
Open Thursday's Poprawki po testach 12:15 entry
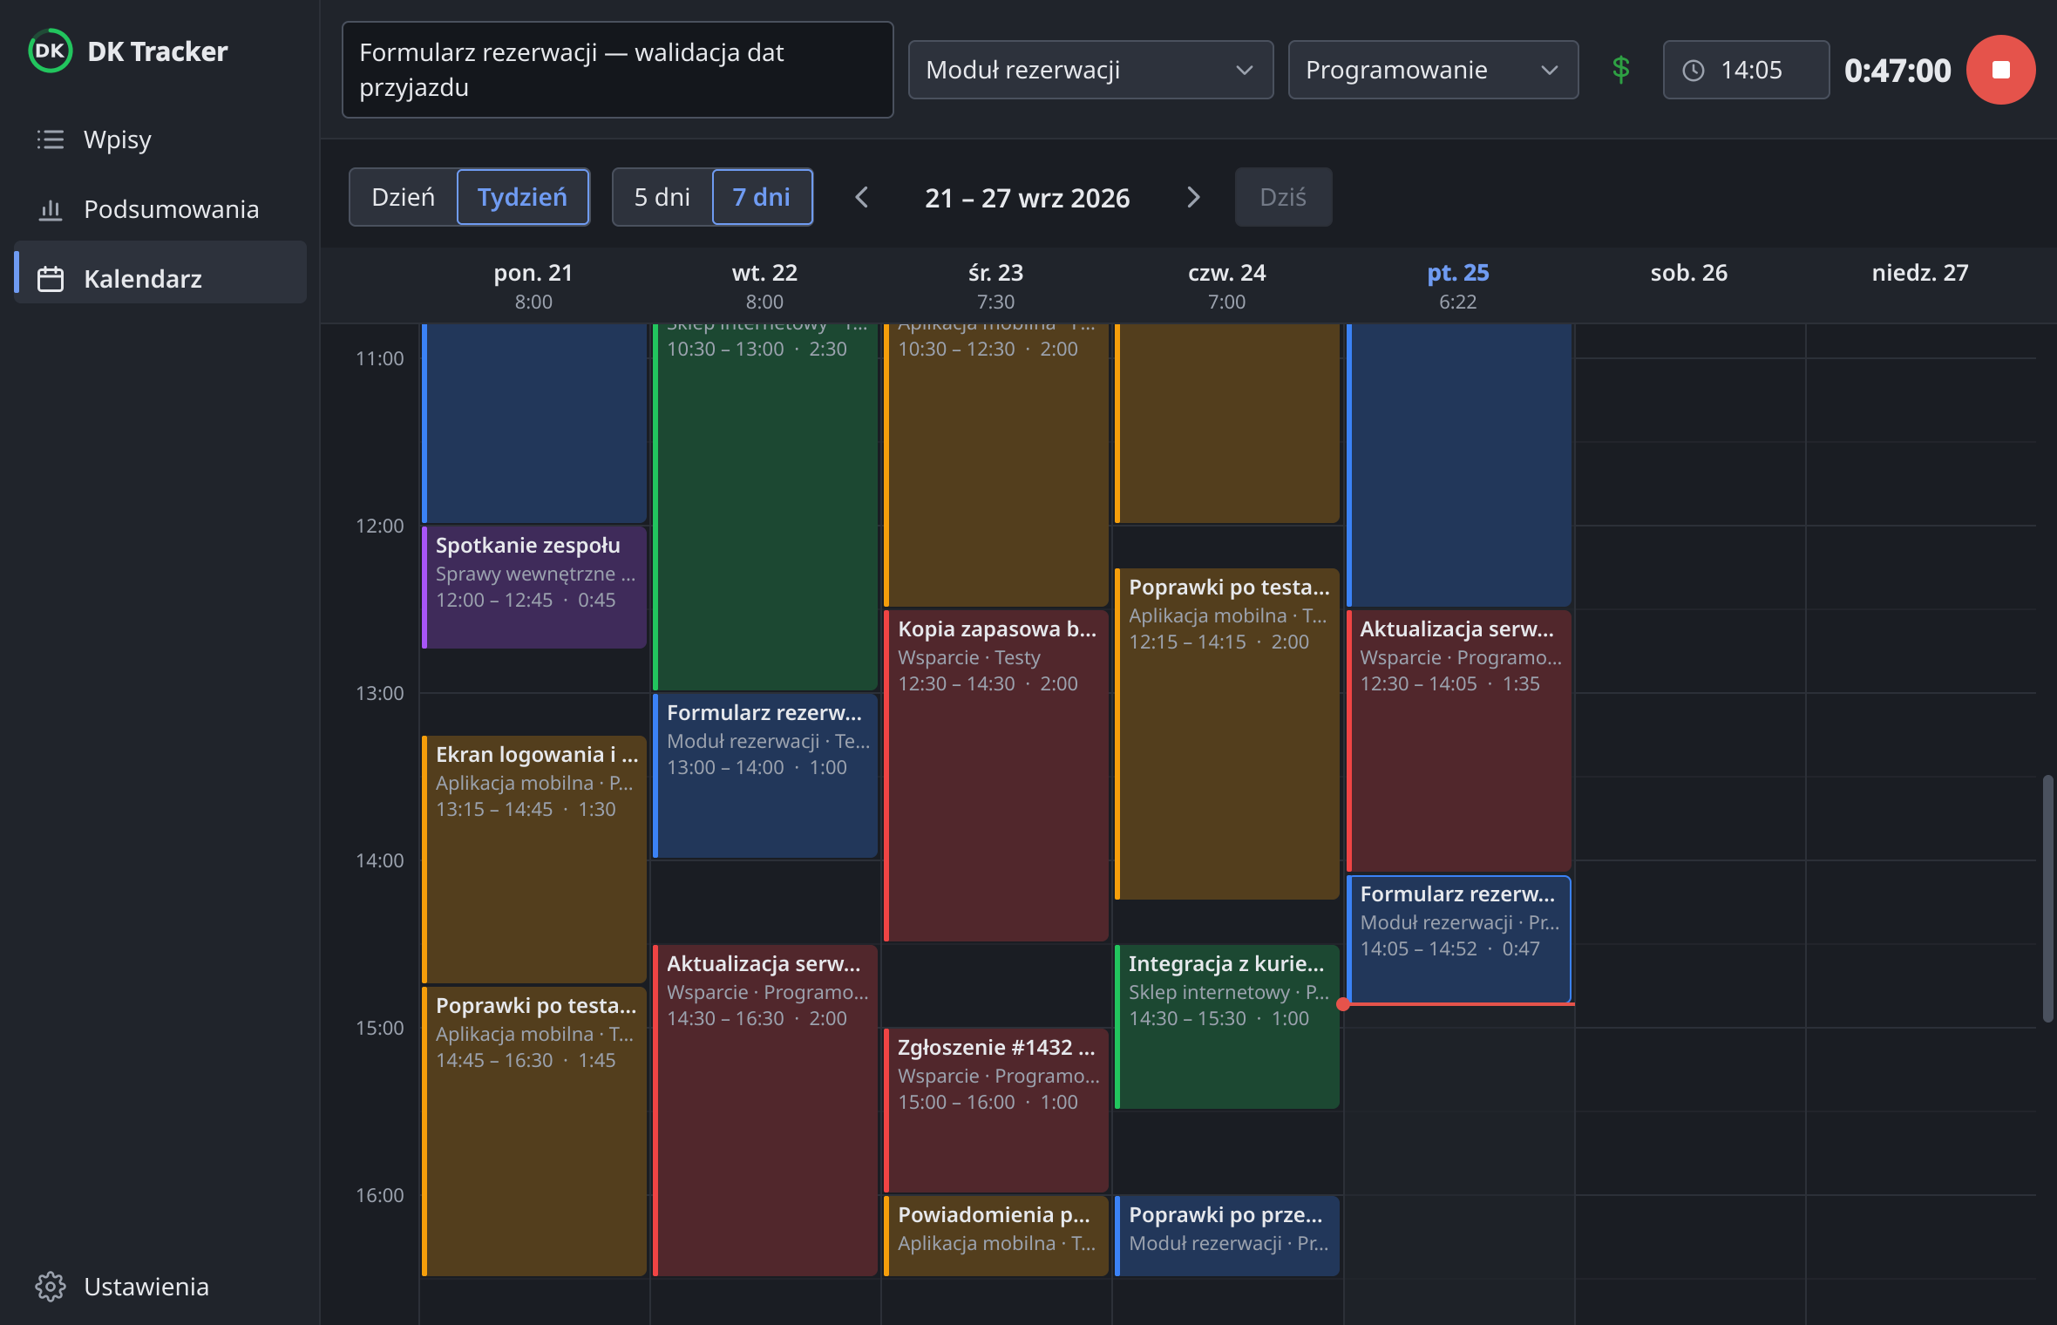point(1227,733)
